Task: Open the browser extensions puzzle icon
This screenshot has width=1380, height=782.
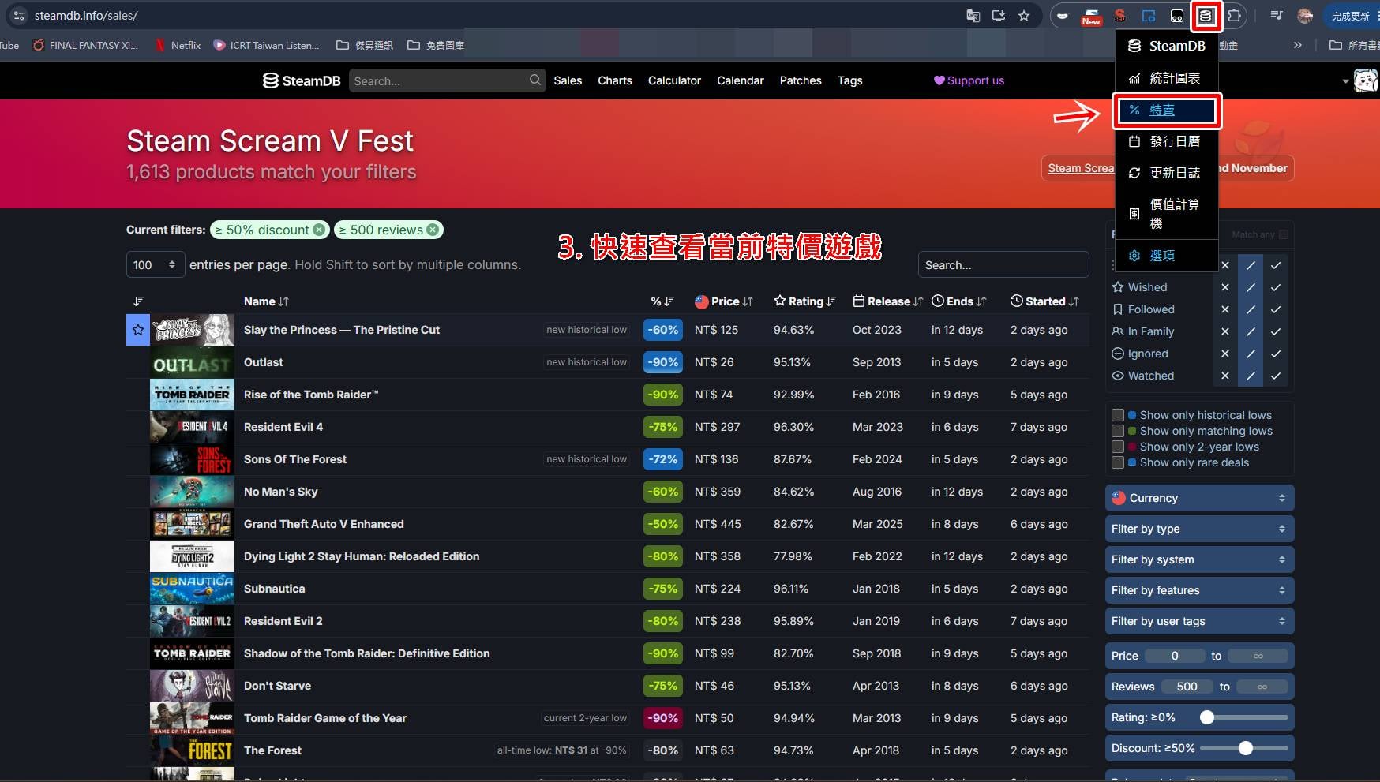Action: tap(1234, 16)
